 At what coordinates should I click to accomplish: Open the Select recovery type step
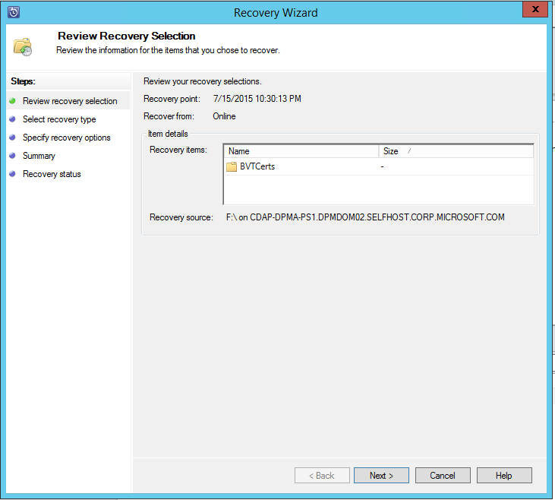(59, 119)
